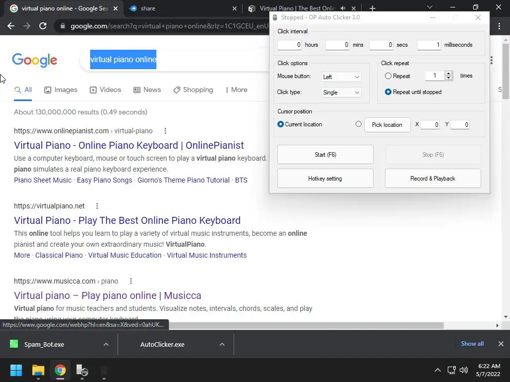Click Start (F6) button
This screenshot has height=382, width=510.
pyautogui.click(x=325, y=155)
